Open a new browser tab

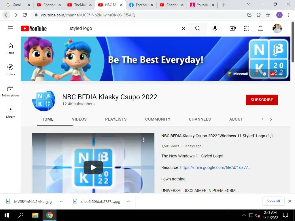[x=224, y=5]
